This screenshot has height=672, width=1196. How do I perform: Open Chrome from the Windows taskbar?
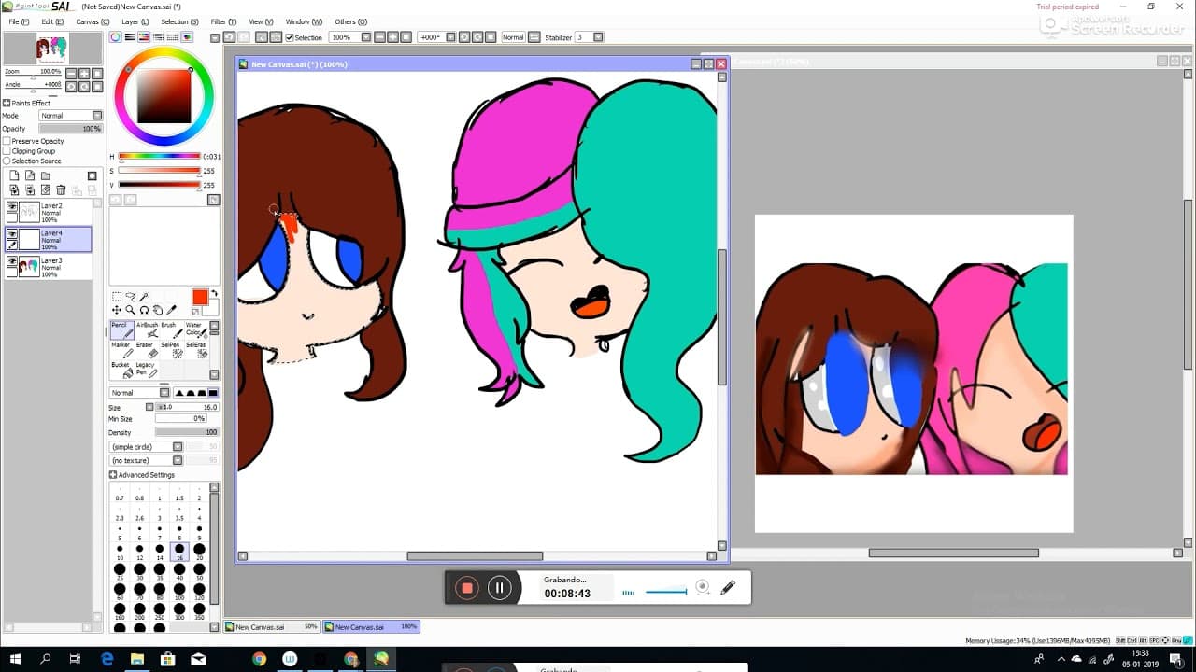(x=259, y=659)
